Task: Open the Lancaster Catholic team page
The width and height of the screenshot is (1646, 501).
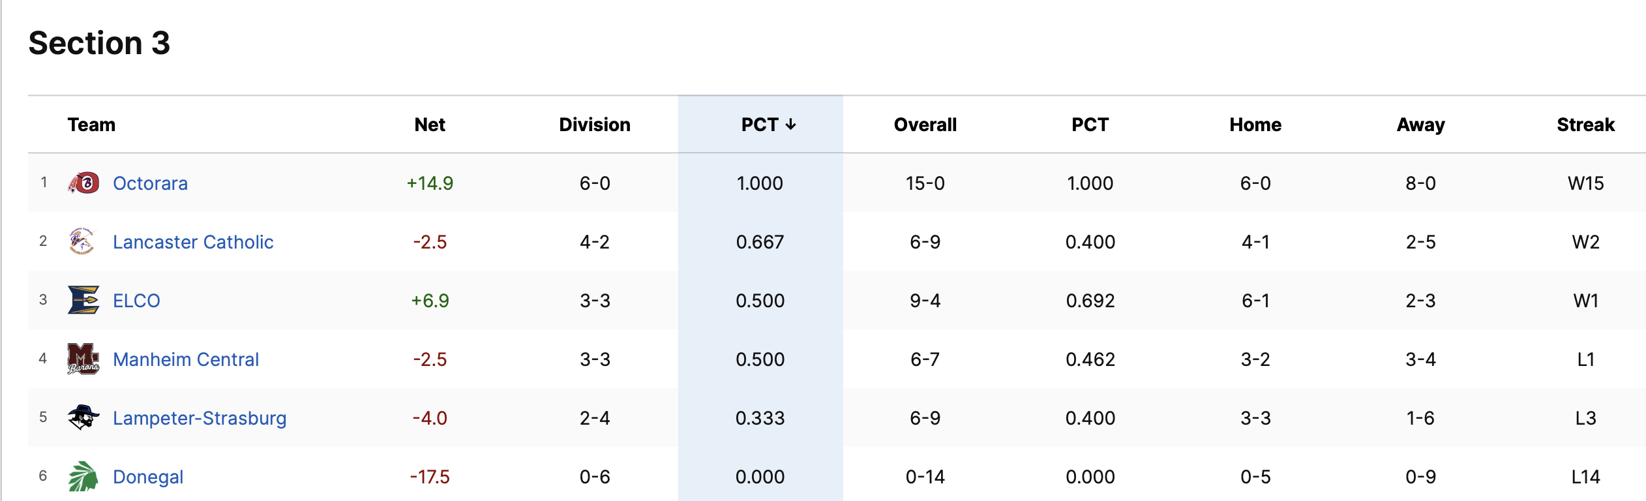Action: coord(193,242)
